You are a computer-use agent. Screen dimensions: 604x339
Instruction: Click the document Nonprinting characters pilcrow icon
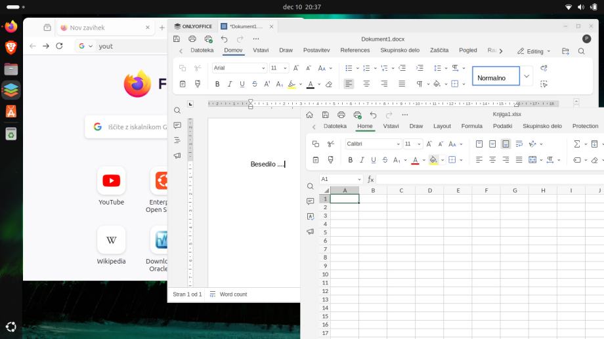(419, 84)
